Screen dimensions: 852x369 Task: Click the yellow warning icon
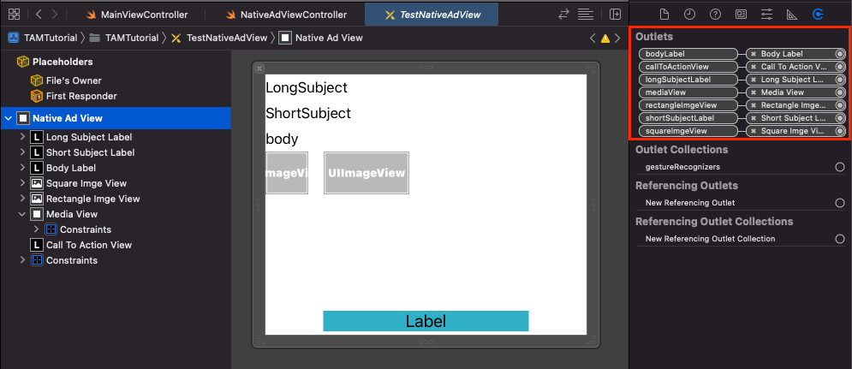click(x=605, y=38)
